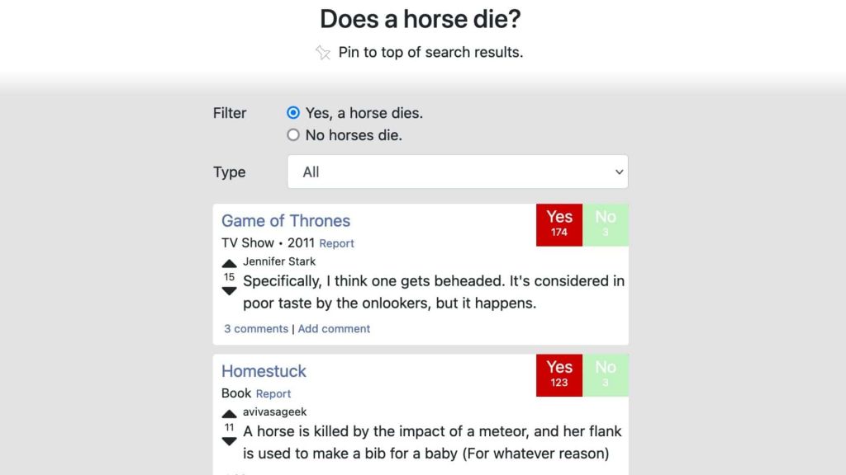Vote No on Homestuck
846x475 pixels.
pos(606,375)
